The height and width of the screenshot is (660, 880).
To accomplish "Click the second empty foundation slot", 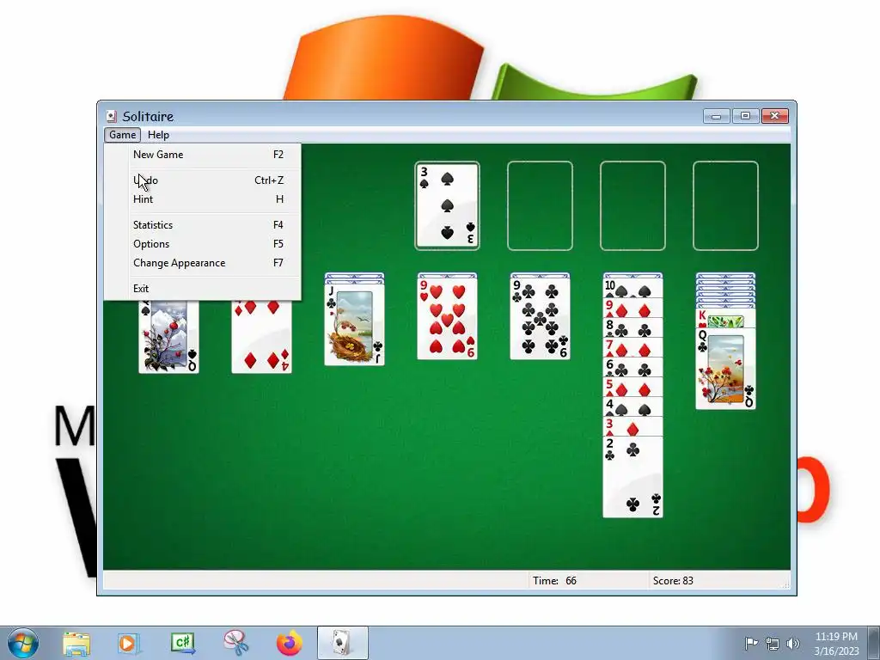I will pyautogui.click(x=540, y=205).
